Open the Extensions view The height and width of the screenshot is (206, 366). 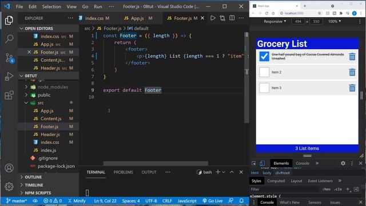coord(9,95)
